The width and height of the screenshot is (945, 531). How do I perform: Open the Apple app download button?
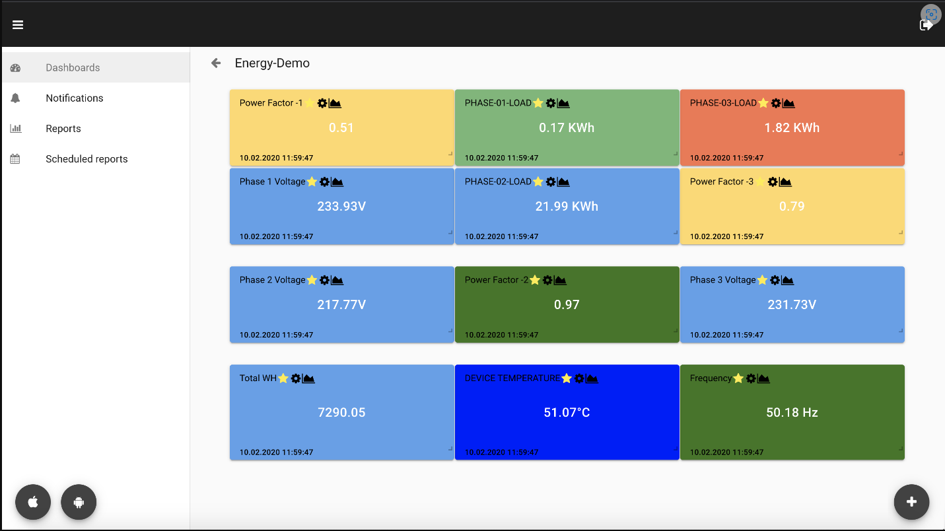coord(33,503)
